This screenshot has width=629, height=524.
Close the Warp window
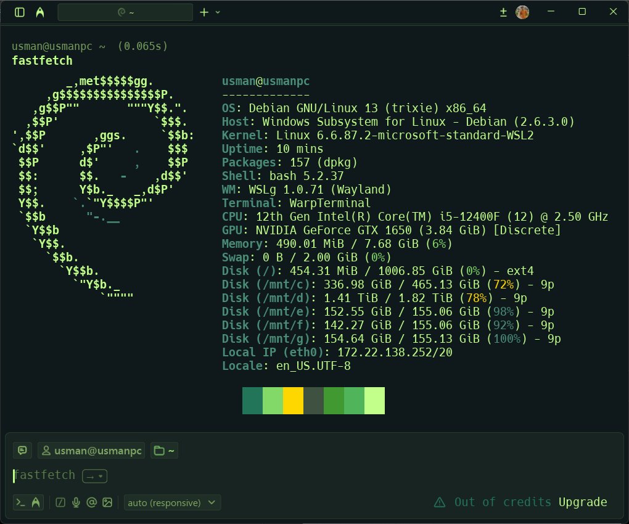tap(613, 12)
